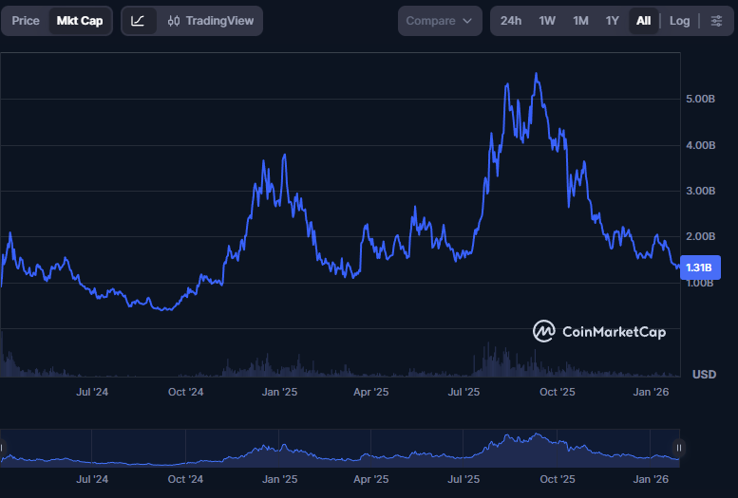Viewport: 738px width, 498px height.
Task: Open the chart settings sliders icon
Action: [716, 21]
